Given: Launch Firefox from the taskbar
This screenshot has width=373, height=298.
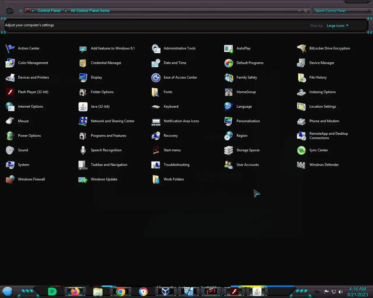Looking at the screenshot, I should click(x=75, y=292).
